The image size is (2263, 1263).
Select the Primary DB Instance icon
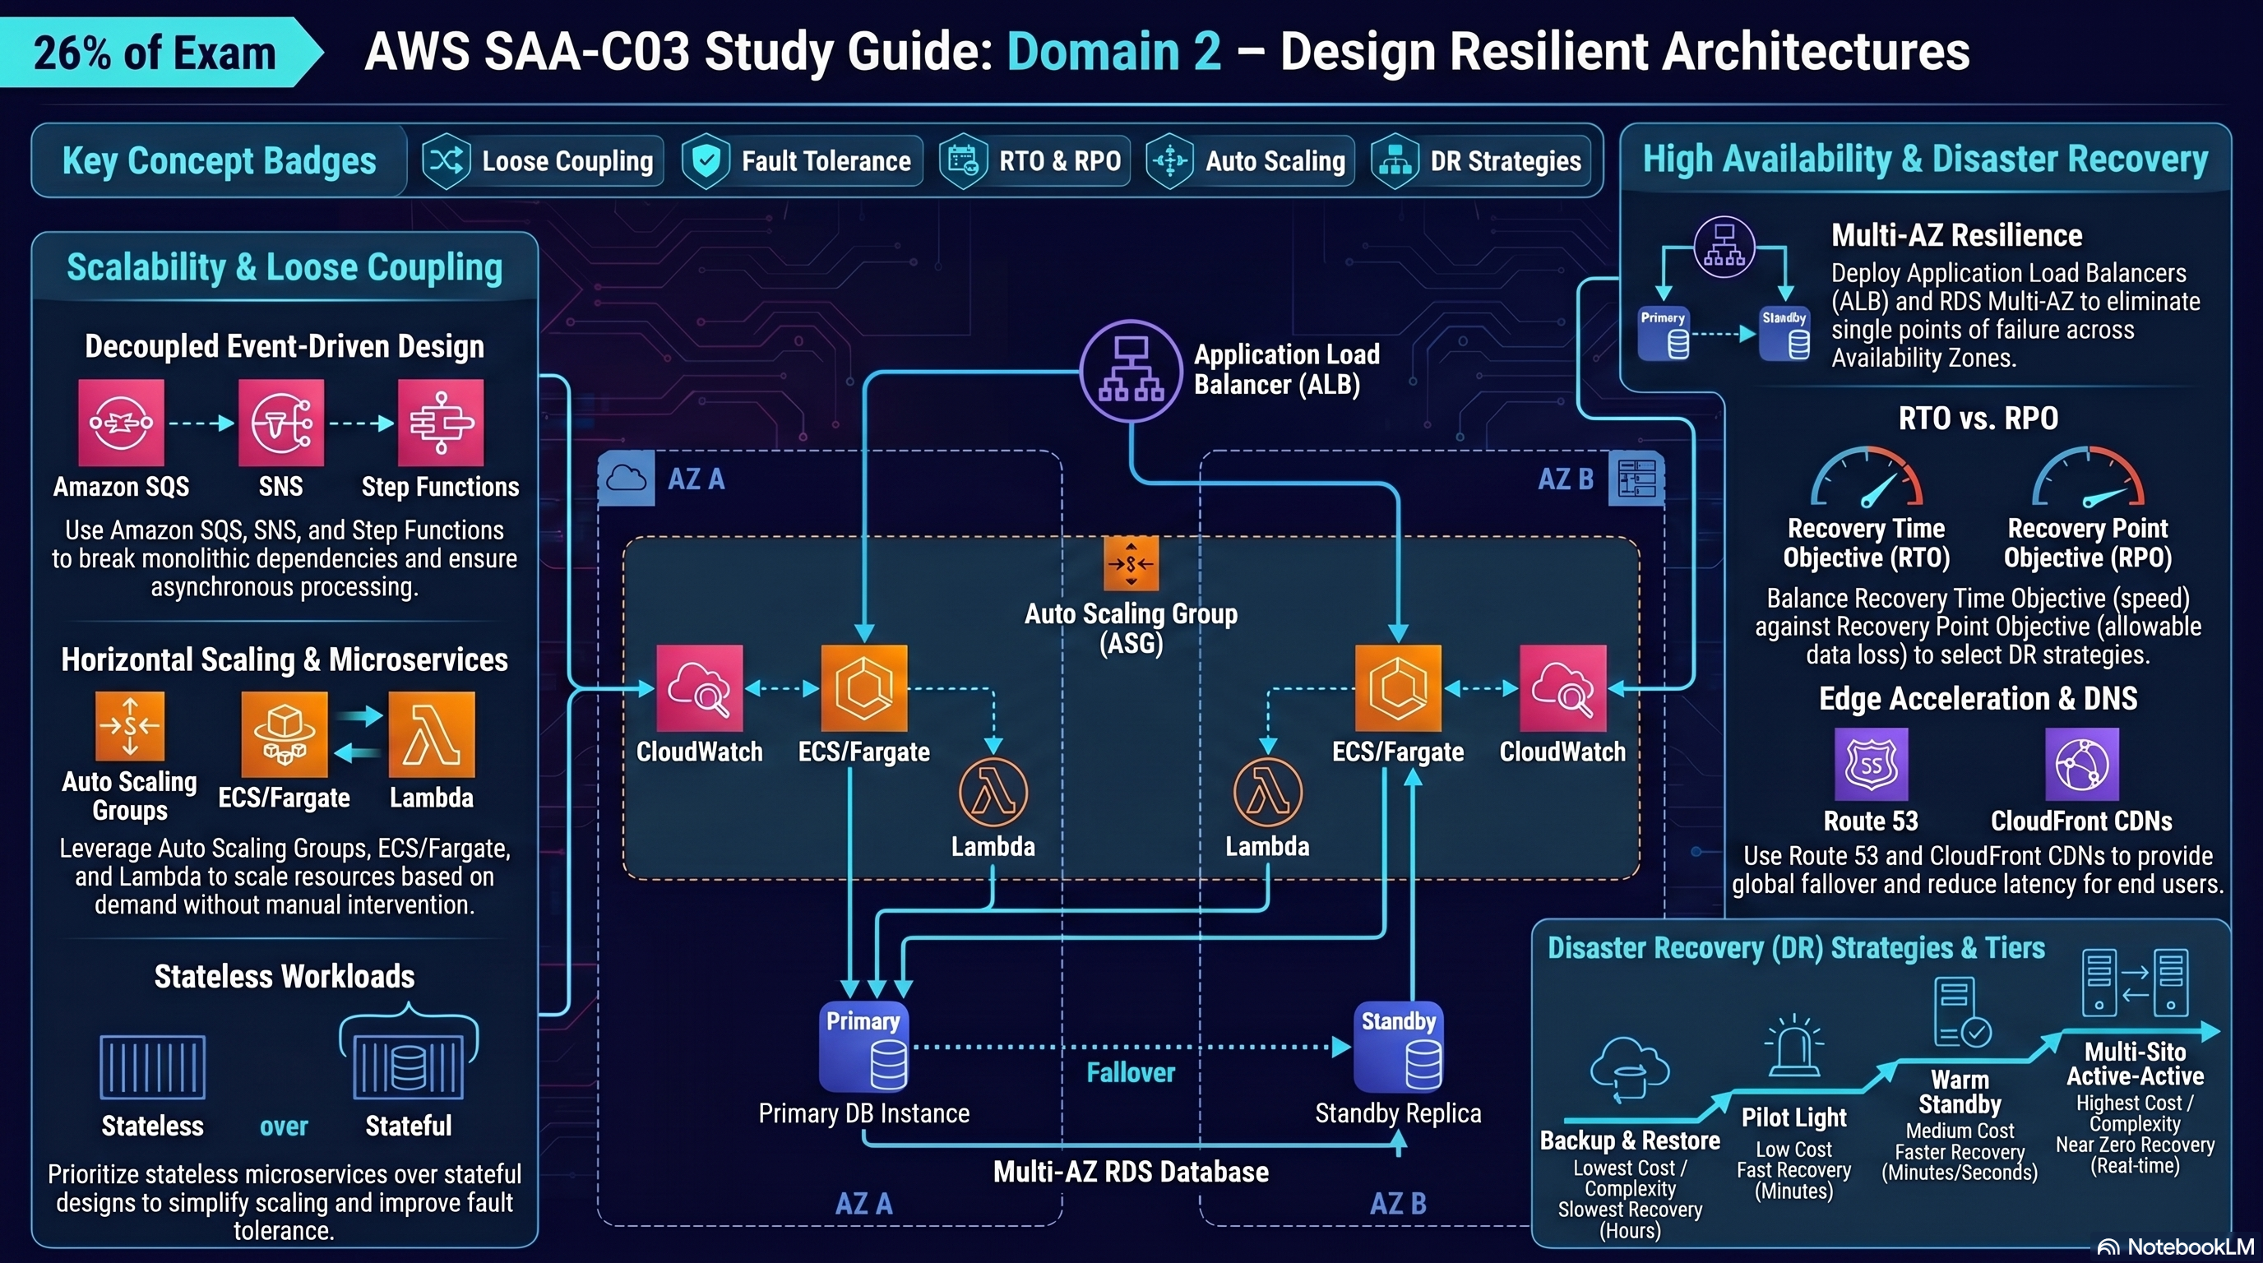click(x=864, y=1047)
